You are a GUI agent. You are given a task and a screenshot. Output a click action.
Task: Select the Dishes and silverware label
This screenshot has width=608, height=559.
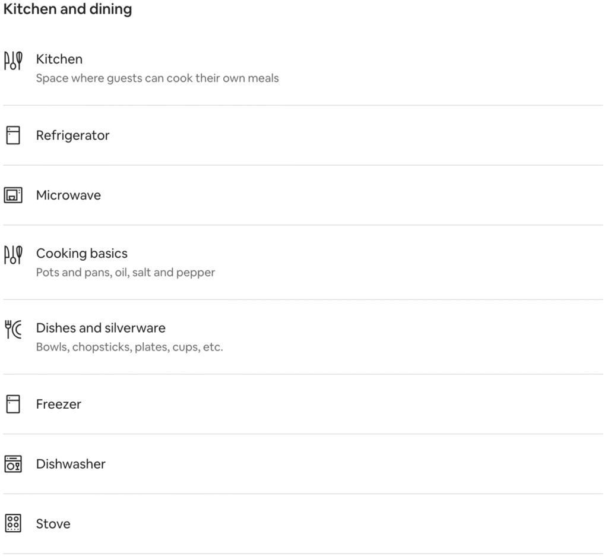tap(101, 328)
